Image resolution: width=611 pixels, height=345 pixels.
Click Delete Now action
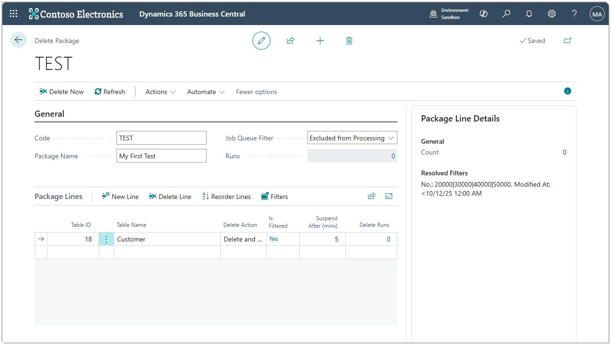click(62, 92)
